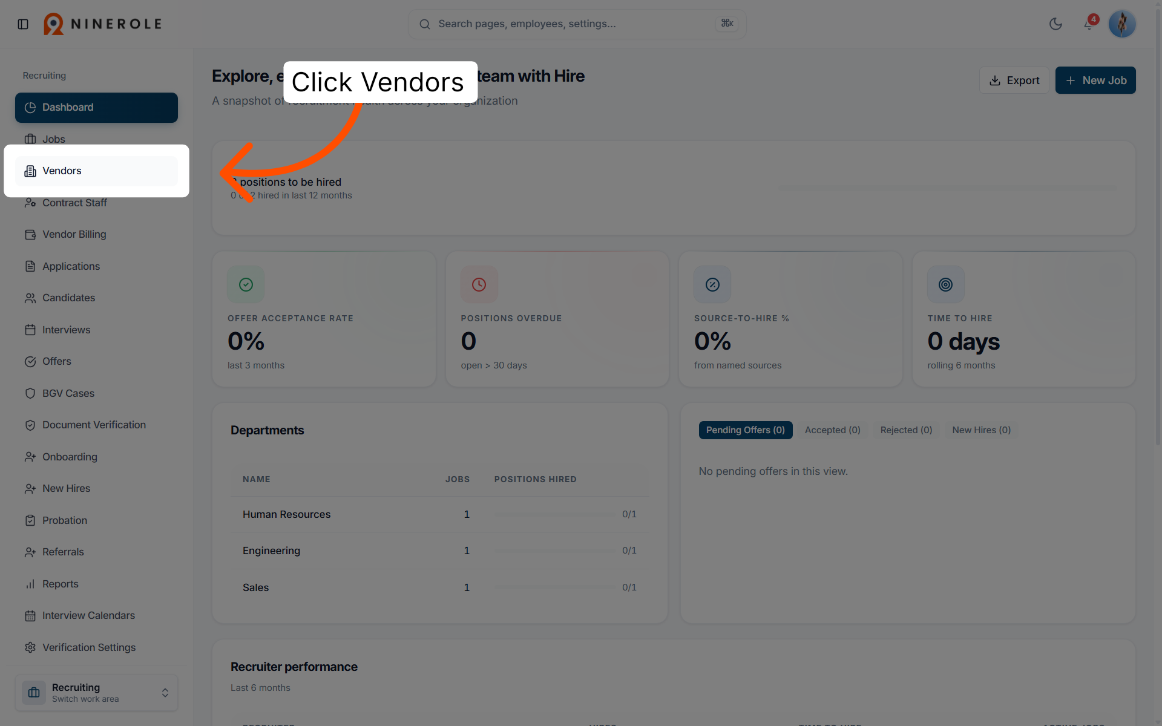1162x726 pixels.
Task: Switch to Pending Offers tab
Action: [745, 430]
